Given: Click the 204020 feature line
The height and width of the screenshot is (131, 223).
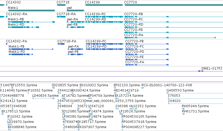Looking at the screenshot, I should click(x=195, y=104).
